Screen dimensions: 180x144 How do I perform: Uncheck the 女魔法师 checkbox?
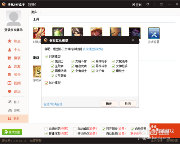(x=113, y=61)
